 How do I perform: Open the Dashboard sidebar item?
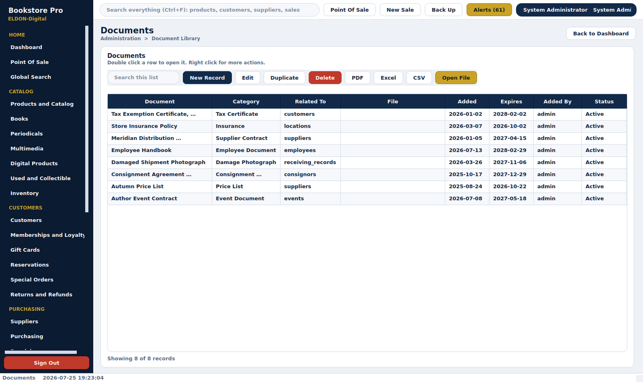point(26,47)
